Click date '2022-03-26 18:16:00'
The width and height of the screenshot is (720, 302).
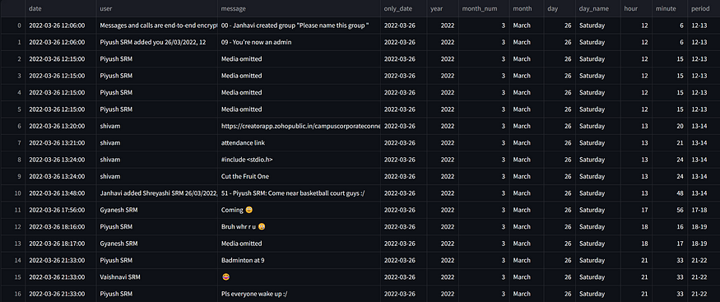[x=61, y=227]
